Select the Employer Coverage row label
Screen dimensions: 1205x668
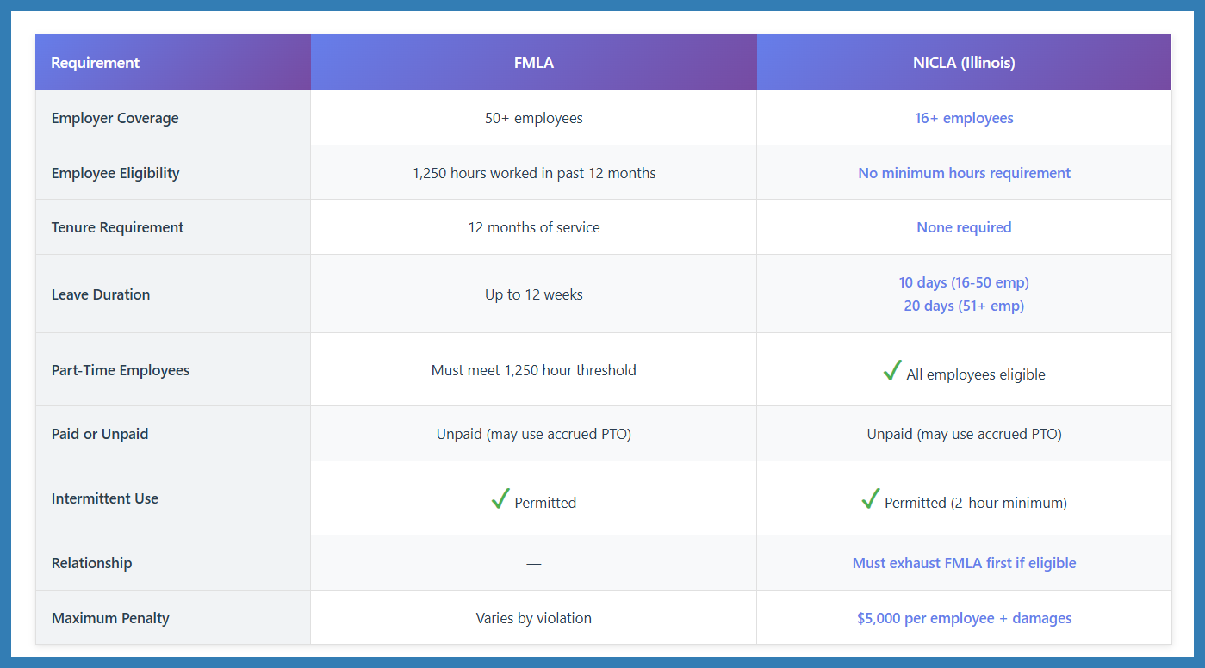(x=115, y=118)
